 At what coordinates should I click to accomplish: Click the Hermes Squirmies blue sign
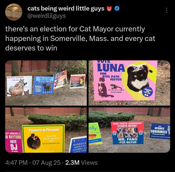(160, 131)
